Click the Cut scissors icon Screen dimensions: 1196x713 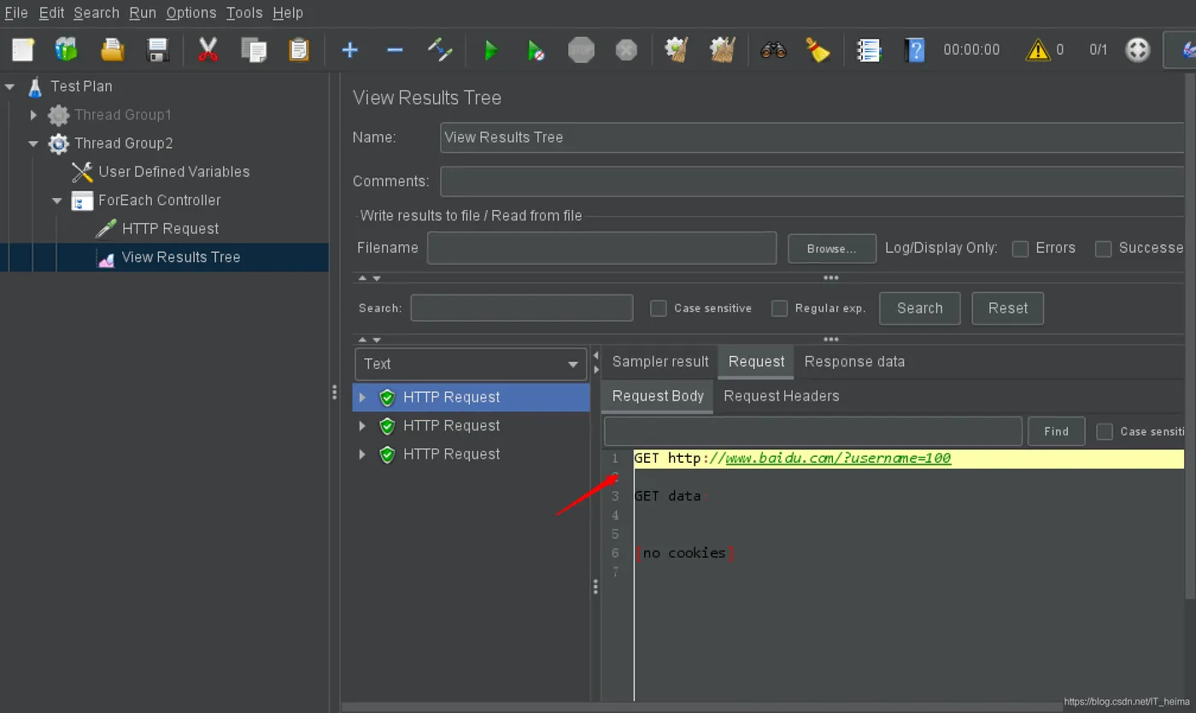(208, 50)
